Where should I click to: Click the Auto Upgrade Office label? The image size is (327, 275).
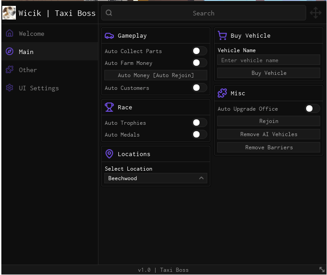pos(248,109)
